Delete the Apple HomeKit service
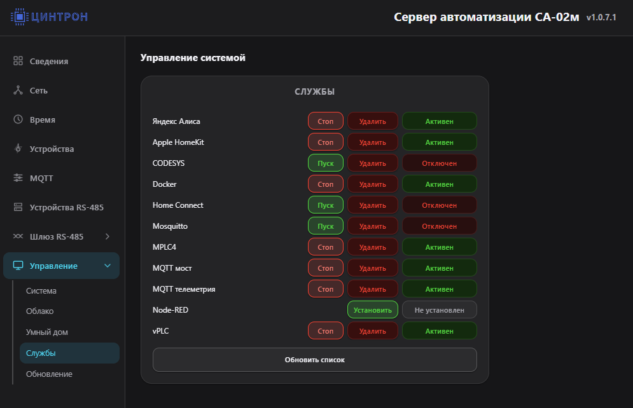The height and width of the screenshot is (408, 633). coord(373,142)
